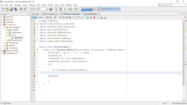Click the Build Project hammer icon

click(x=56, y=9)
